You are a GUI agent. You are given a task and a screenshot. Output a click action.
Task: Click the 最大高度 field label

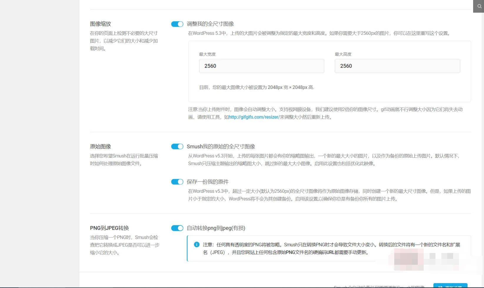coord(343,54)
